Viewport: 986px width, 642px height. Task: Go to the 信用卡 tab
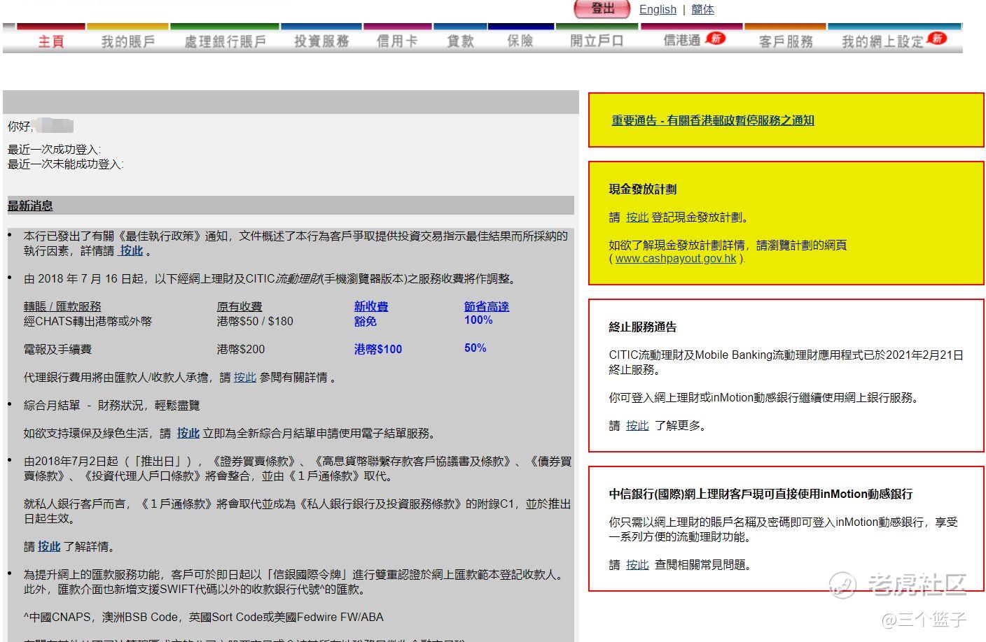point(397,41)
